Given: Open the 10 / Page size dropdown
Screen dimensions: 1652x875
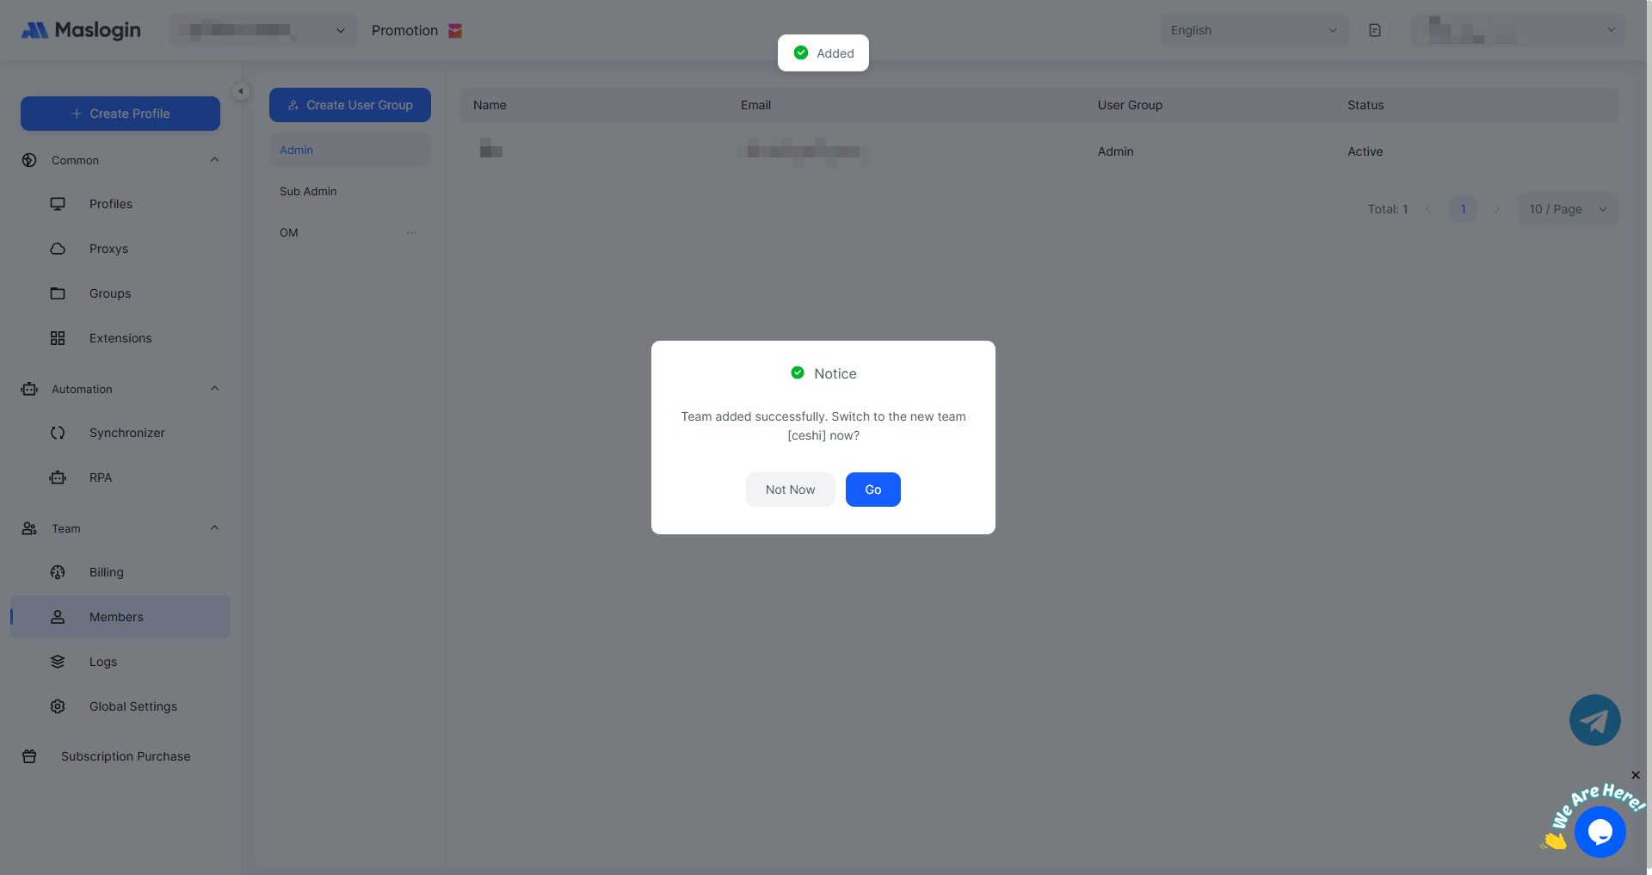Looking at the screenshot, I should (1567, 209).
